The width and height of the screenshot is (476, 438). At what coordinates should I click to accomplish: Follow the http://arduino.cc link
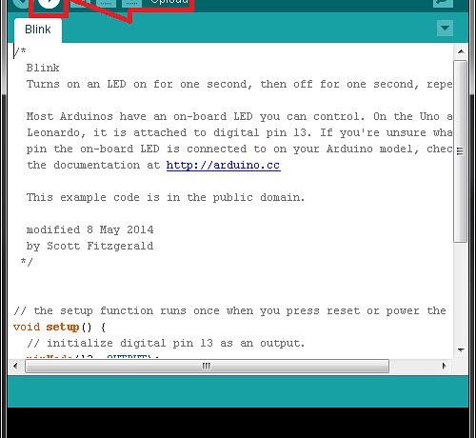[224, 165]
